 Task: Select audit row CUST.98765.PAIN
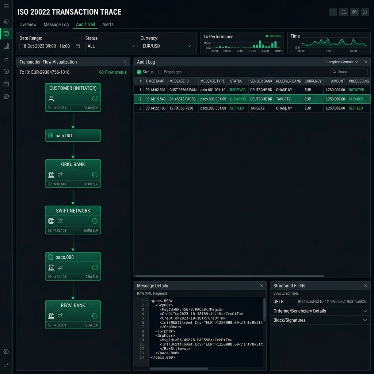(x=252, y=90)
